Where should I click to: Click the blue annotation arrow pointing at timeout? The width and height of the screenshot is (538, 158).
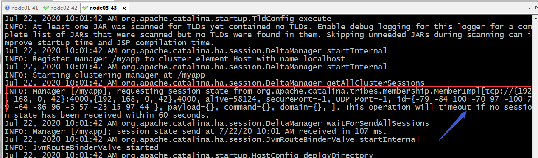(454, 125)
